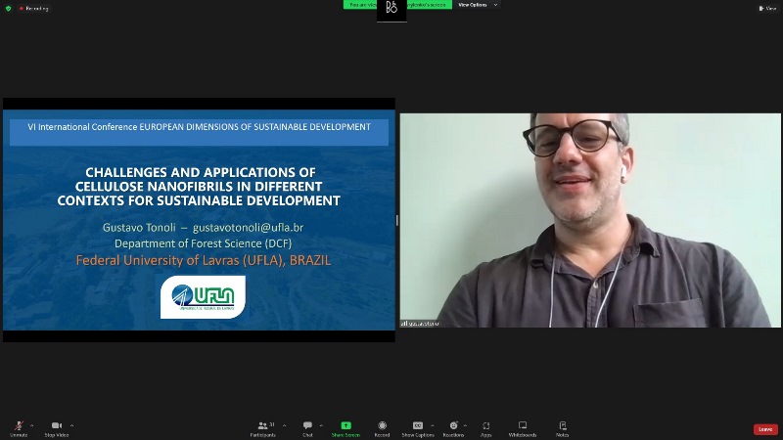This screenshot has height=440, width=783.
Task: Open the Reactions menu
Action: (453, 426)
